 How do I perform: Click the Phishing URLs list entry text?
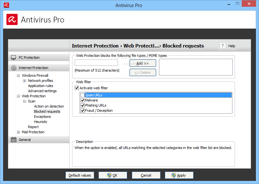(96, 105)
